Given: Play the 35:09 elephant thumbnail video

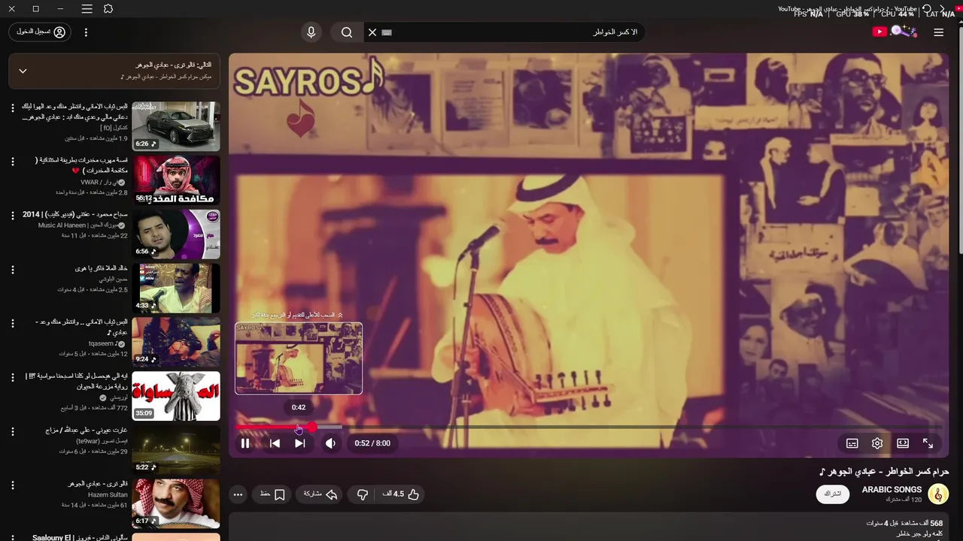Looking at the screenshot, I should (x=176, y=396).
